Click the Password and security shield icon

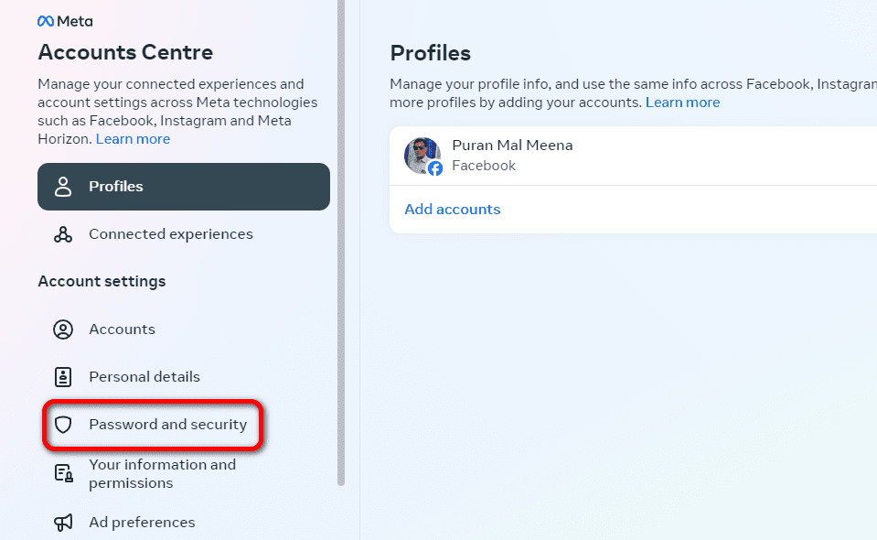(63, 425)
